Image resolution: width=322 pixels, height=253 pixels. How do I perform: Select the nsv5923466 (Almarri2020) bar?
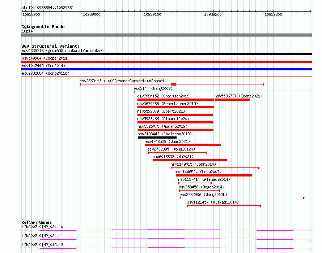click(175, 122)
